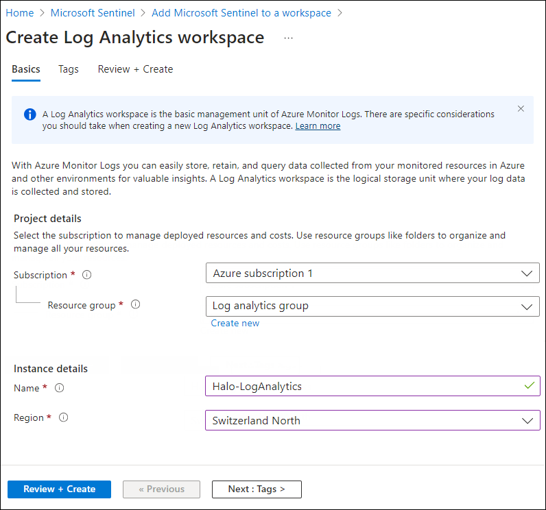
Task: Click the Previous button
Action: pos(161,489)
